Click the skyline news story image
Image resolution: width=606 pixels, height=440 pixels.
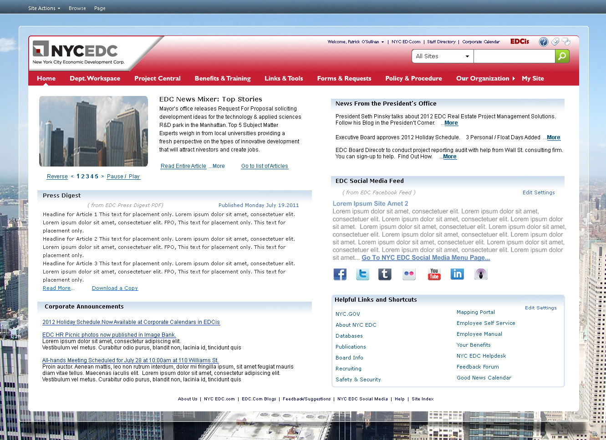pyautogui.click(x=93, y=131)
